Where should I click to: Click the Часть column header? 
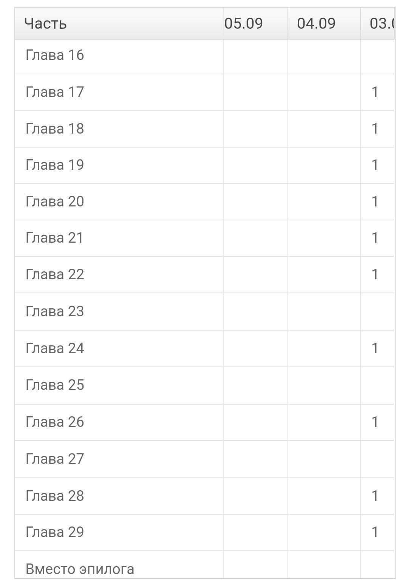coord(45,23)
